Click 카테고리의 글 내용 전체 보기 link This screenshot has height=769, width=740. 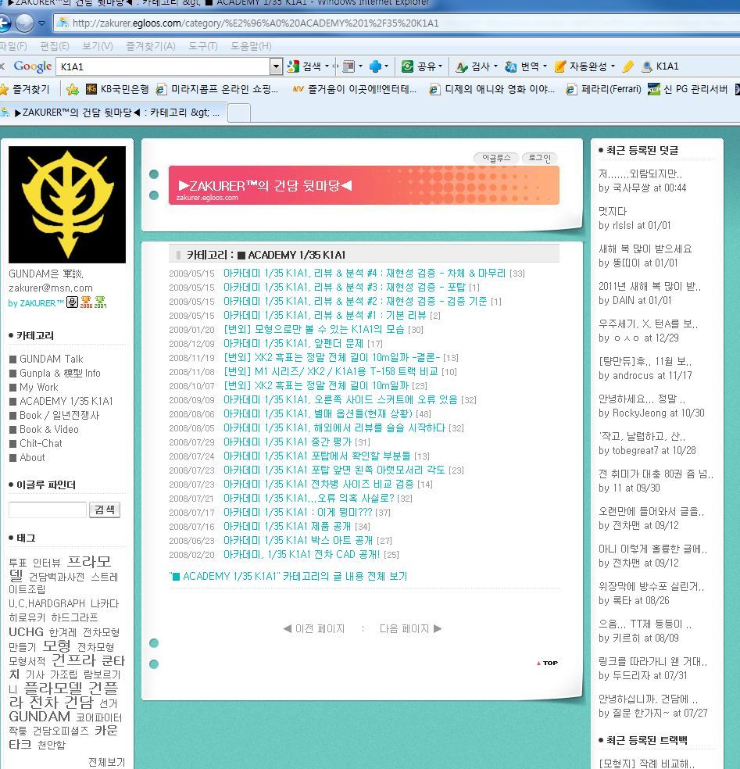tap(288, 576)
